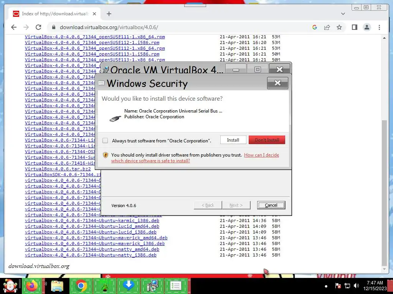Click the Santa start button in taskbar
The height and width of the screenshot is (294, 393).
pyautogui.click(x=10, y=286)
